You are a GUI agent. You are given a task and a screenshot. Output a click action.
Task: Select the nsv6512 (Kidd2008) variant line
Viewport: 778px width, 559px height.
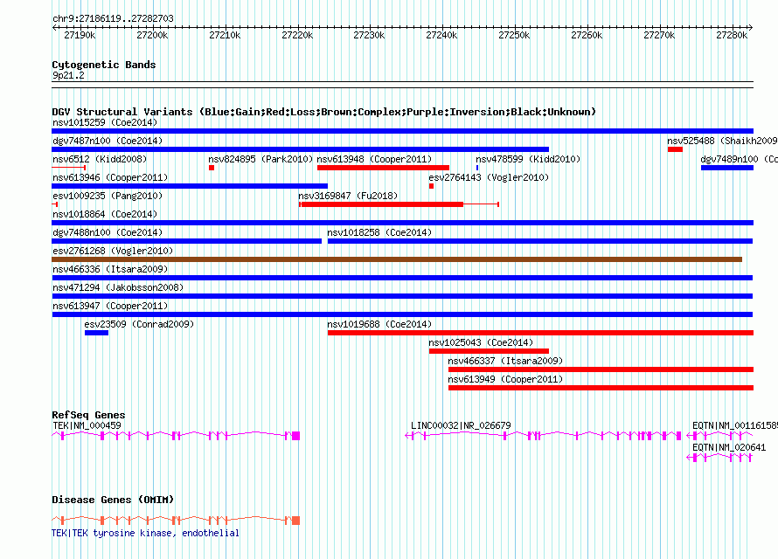click(x=68, y=168)
